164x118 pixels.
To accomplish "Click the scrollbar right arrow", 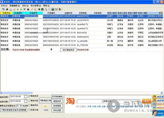I will pyautogui.click(x=162, y=93).
